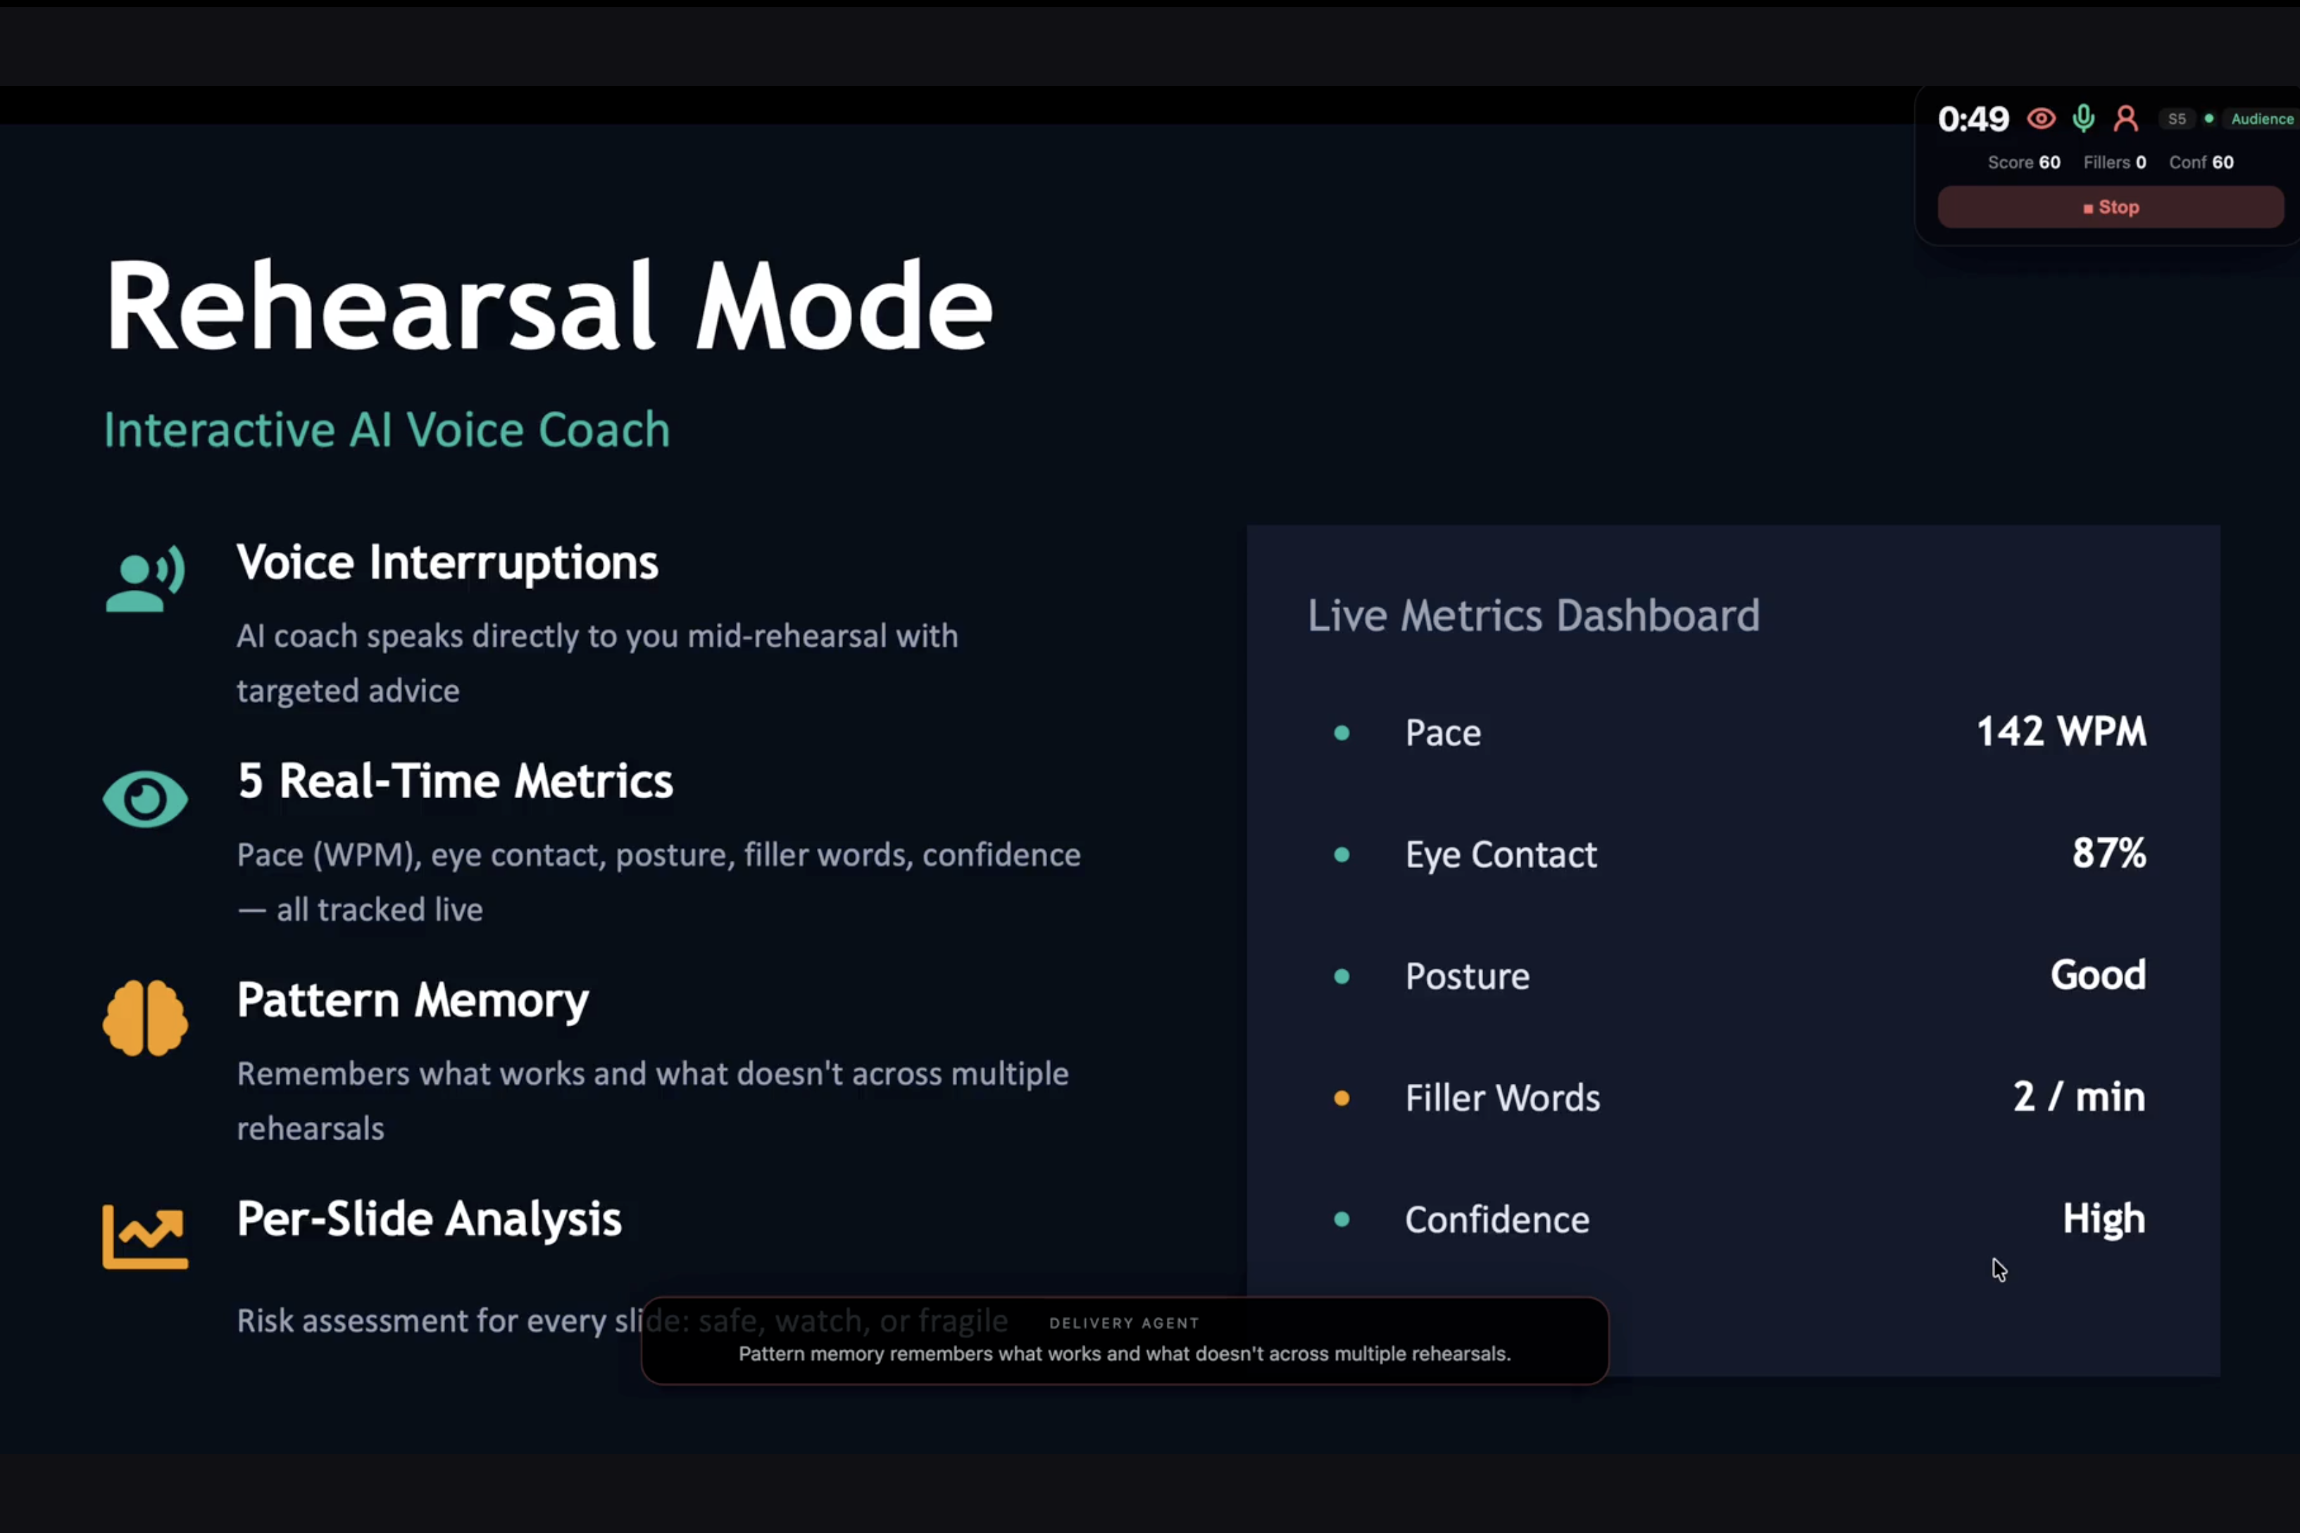This screenshot has width=2300, height=1533.
Task: Click the Fillers 0 counter
Action: coord(2114,163)
